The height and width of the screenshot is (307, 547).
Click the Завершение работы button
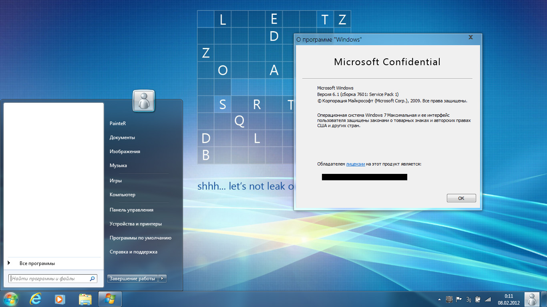(133, 279)
